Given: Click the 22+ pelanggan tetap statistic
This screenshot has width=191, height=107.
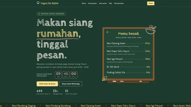Looking at the screenshot, I should coord(58,92).
